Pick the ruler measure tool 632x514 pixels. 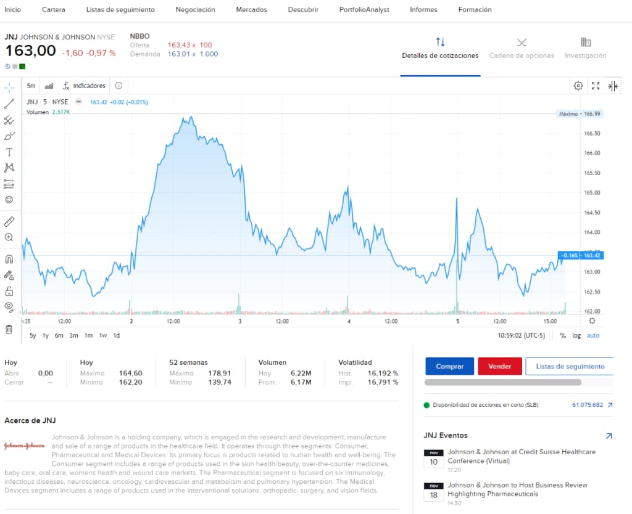coord(7,221)
